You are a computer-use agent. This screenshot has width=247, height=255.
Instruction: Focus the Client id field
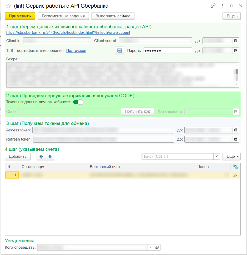point(57,41)
